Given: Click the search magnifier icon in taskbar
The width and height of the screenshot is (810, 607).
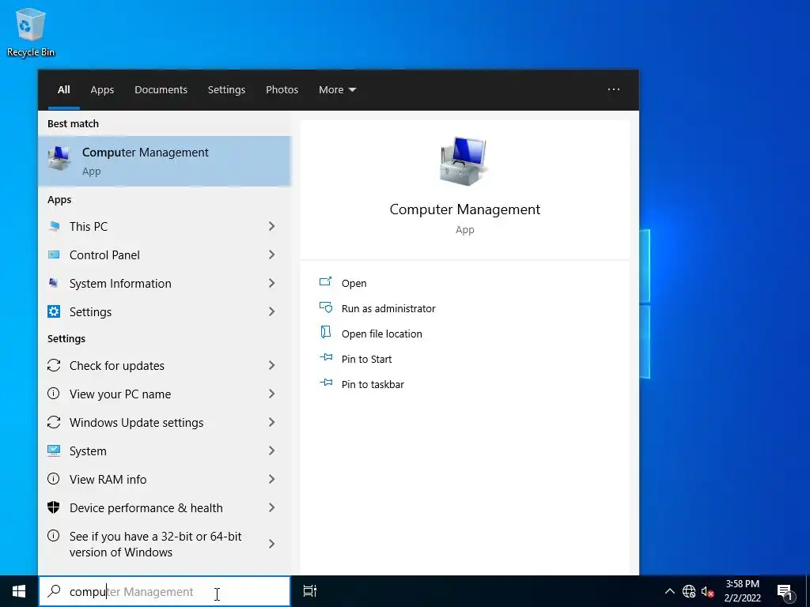Looking at the screenshot, I should tap(55, 591).
